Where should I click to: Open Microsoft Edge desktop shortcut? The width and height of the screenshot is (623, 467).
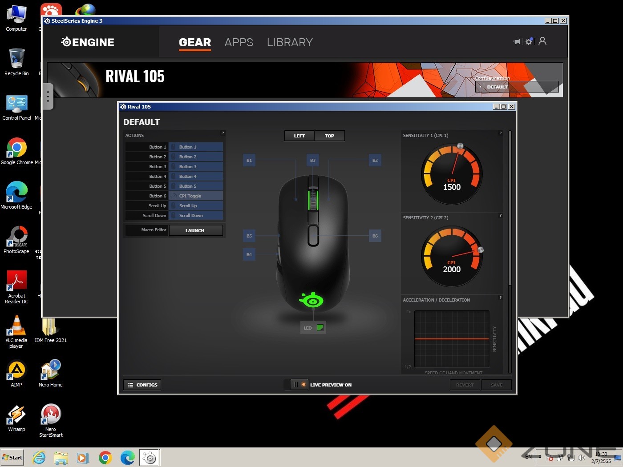[x=16, y=196]
